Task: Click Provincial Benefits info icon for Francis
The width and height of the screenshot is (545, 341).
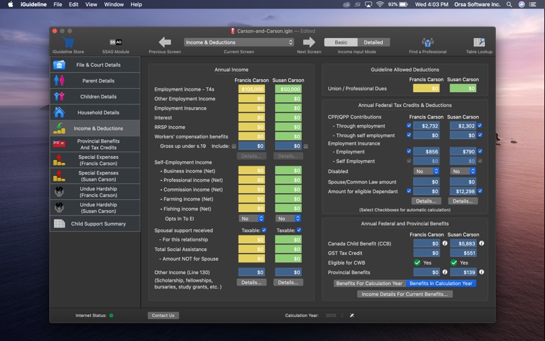Action: click(x=445, y=272)
